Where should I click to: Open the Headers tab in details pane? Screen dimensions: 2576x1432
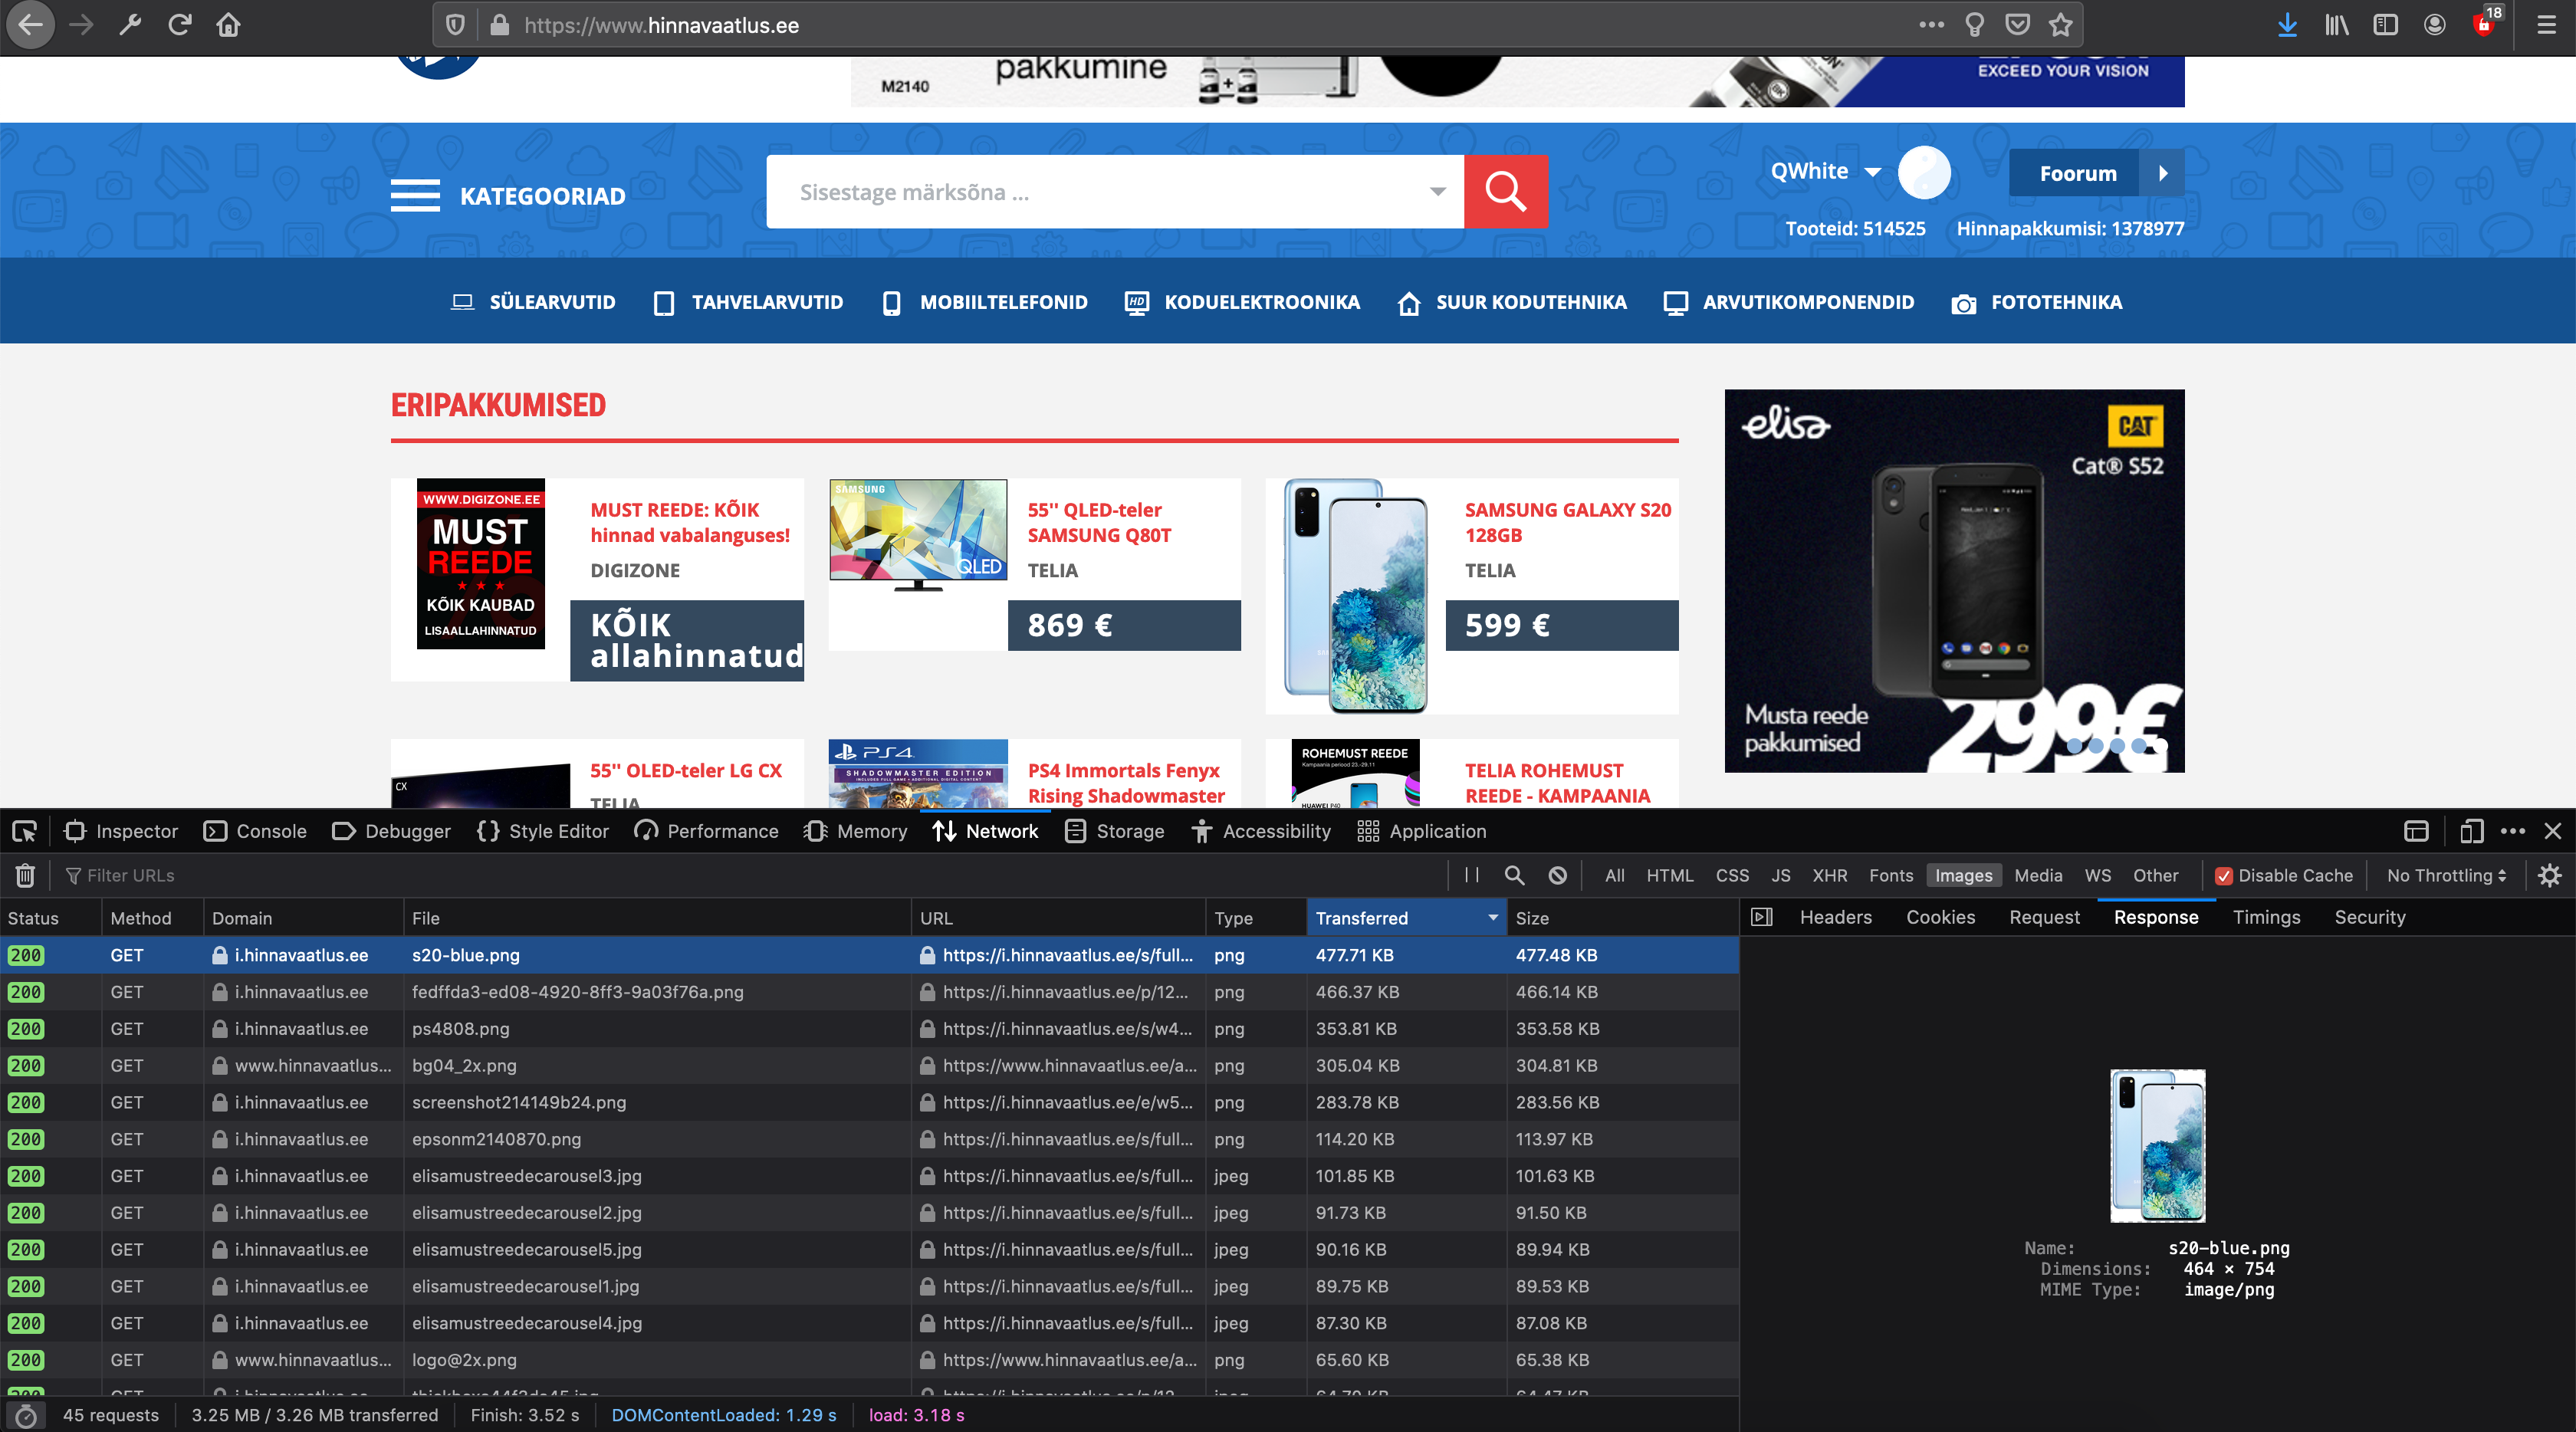coord(1835,917)
